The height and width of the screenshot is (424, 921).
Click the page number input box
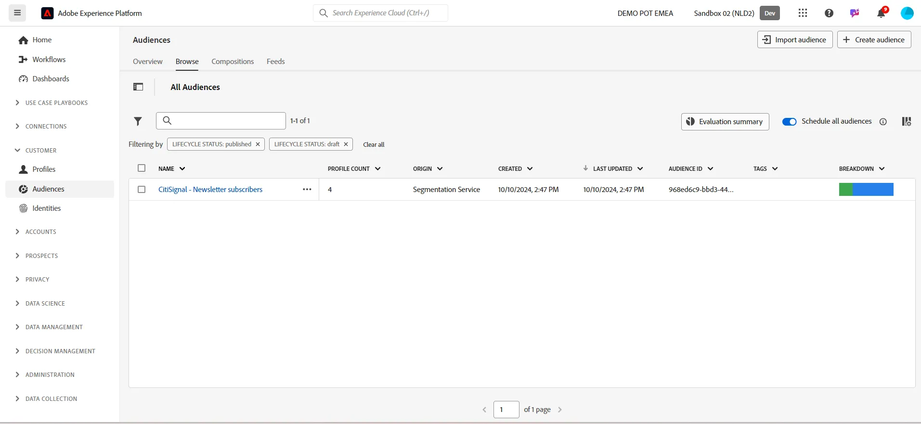click(506, 410)
